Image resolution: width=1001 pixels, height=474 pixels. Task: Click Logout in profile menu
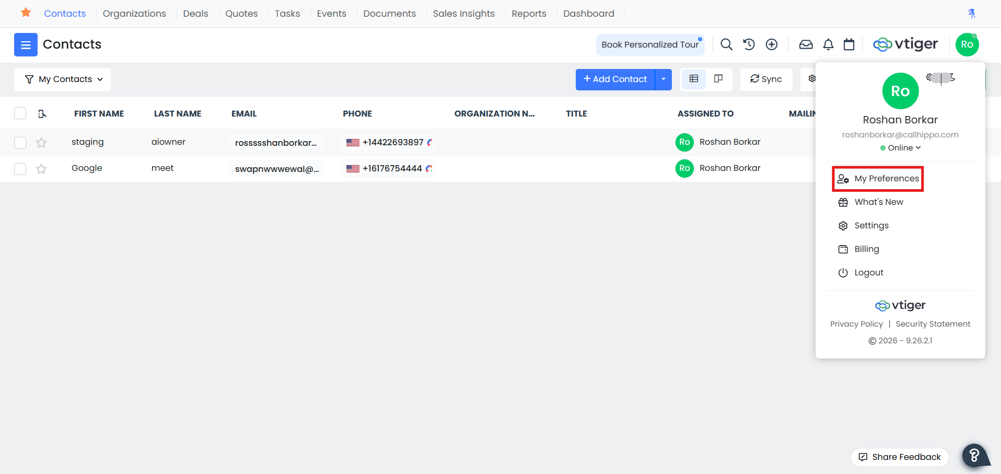pos(860,273)
